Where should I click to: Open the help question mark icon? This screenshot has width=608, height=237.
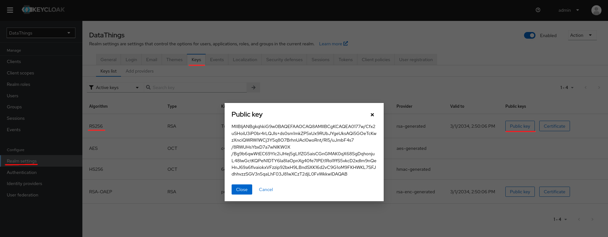[x=538, y=10]
